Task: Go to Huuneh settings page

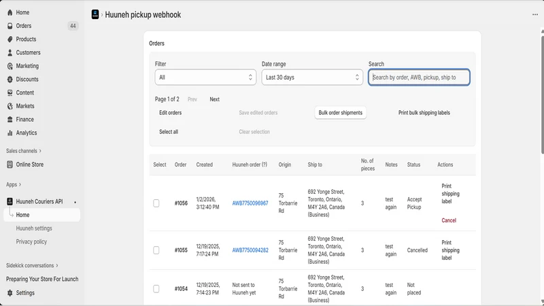Action: click(x=34, y=228)
